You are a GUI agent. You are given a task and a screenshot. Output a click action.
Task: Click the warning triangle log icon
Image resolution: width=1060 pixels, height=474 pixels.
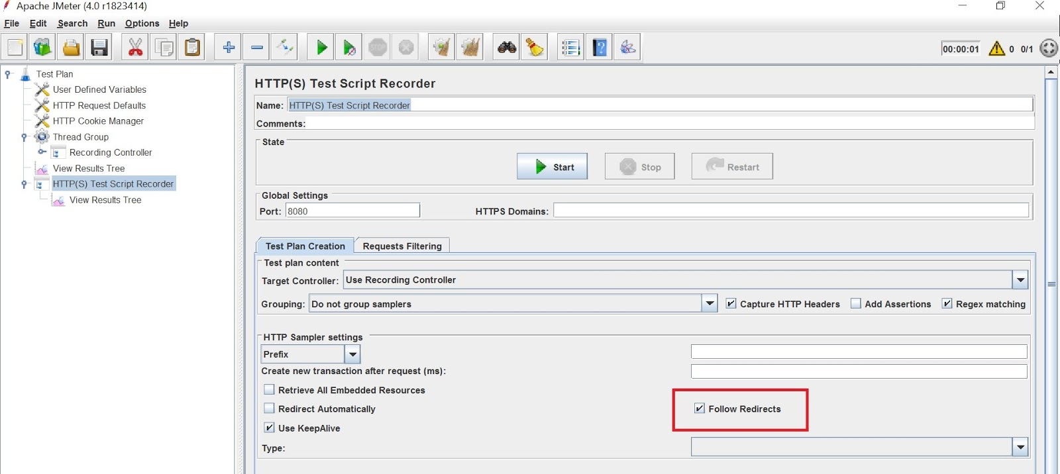click(x=996, y=48)
